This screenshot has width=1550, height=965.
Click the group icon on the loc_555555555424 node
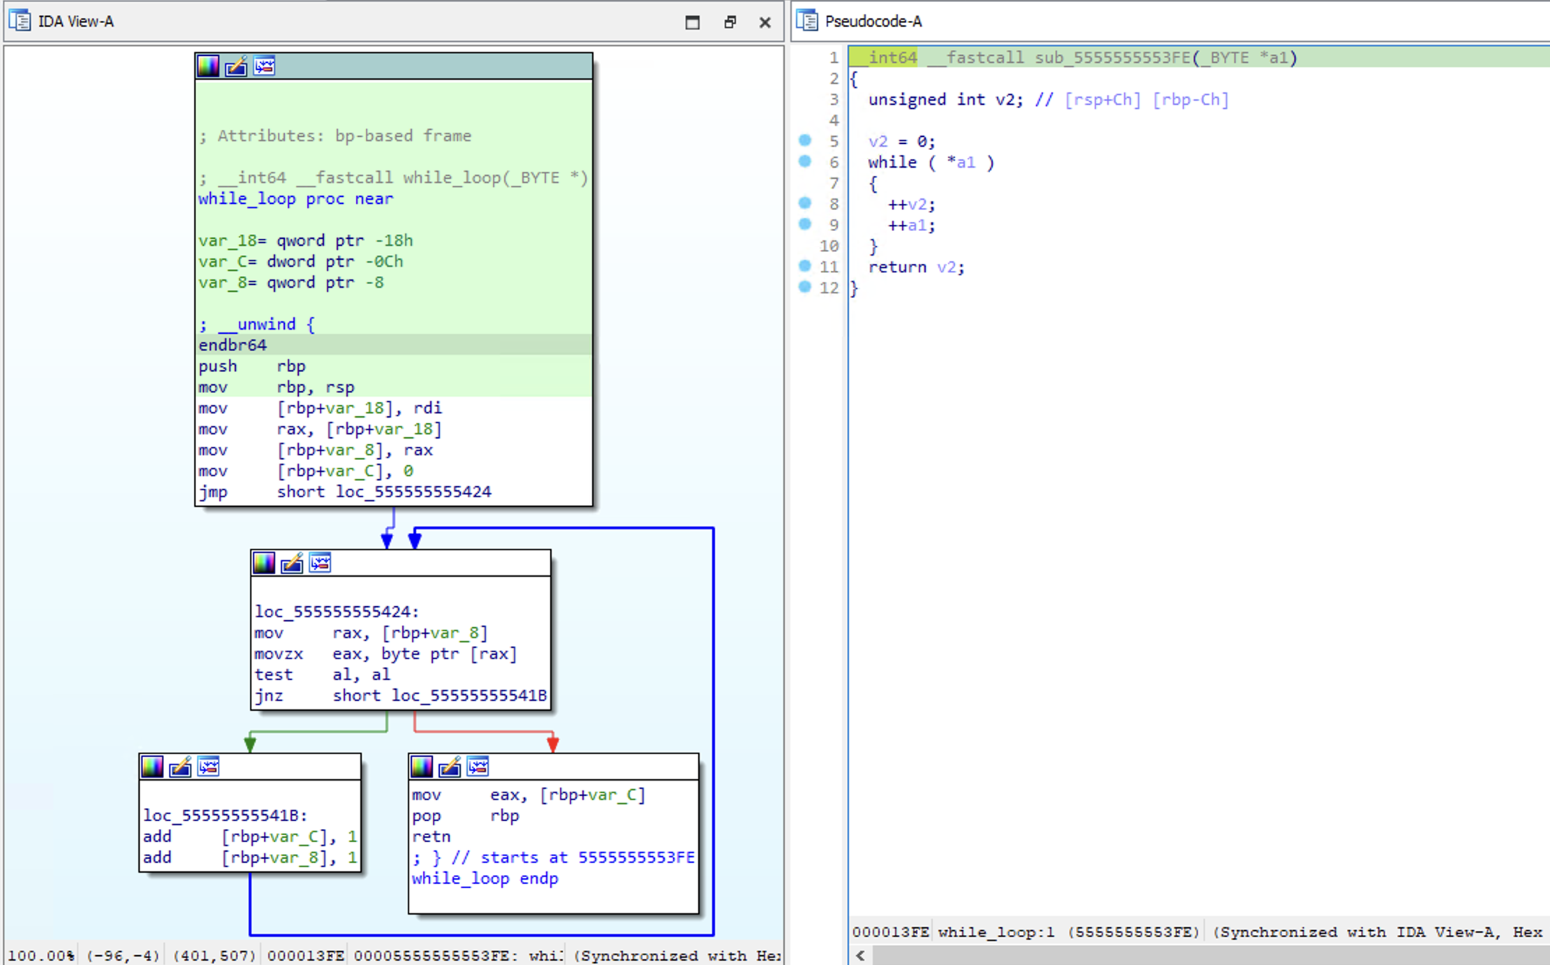point(320,563)
